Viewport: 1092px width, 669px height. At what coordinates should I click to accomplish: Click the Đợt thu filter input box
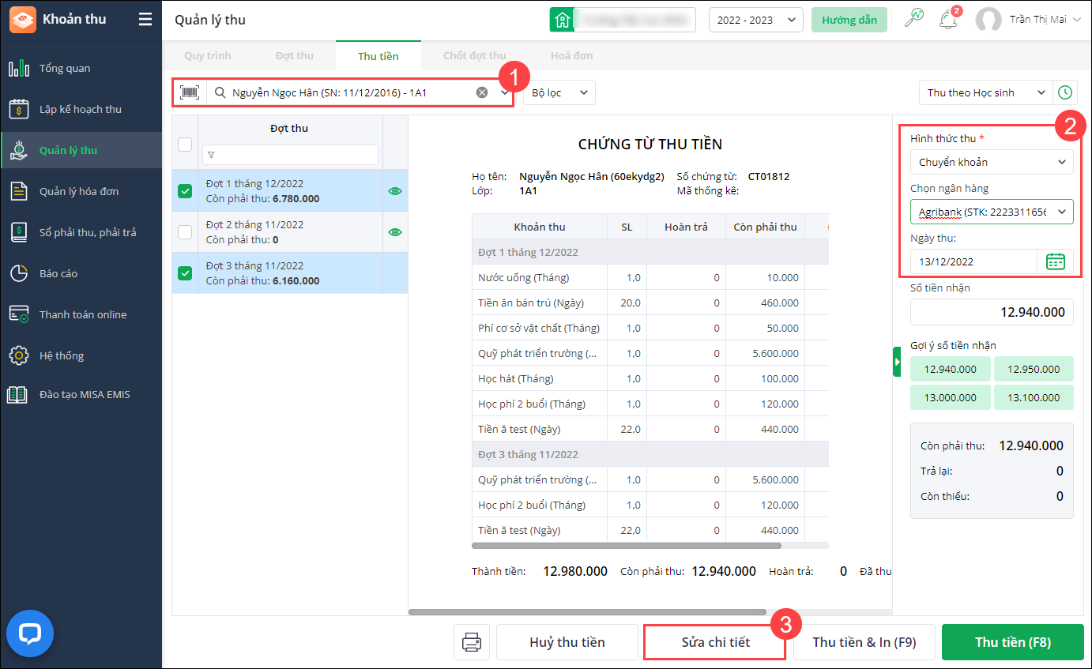coord(290,155)
